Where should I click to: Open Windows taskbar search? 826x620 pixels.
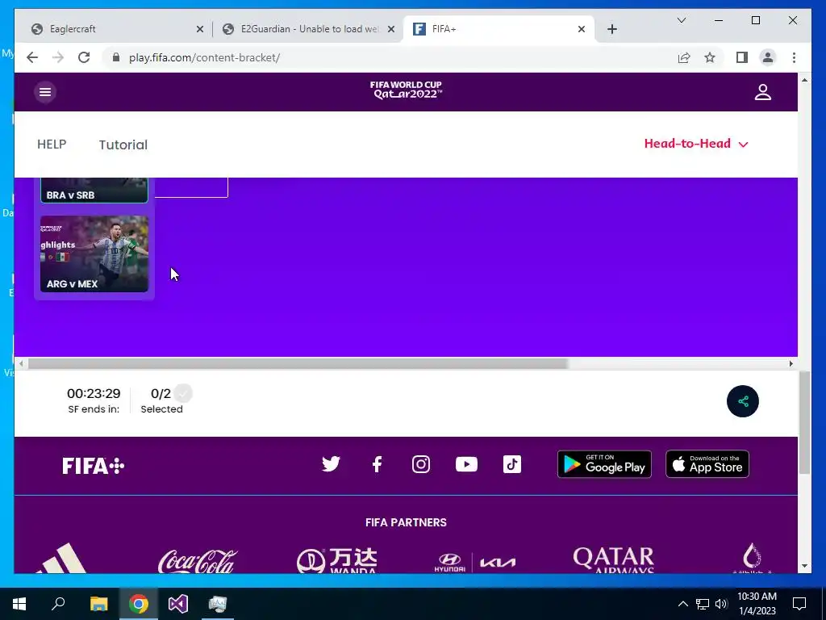(x=58, y=604)
